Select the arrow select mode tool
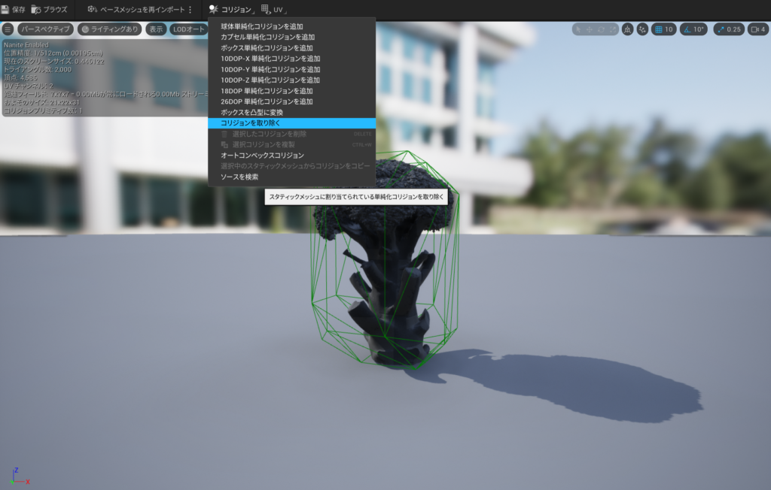This screenshot has width=771, height=490. click(x=578, y=29)
